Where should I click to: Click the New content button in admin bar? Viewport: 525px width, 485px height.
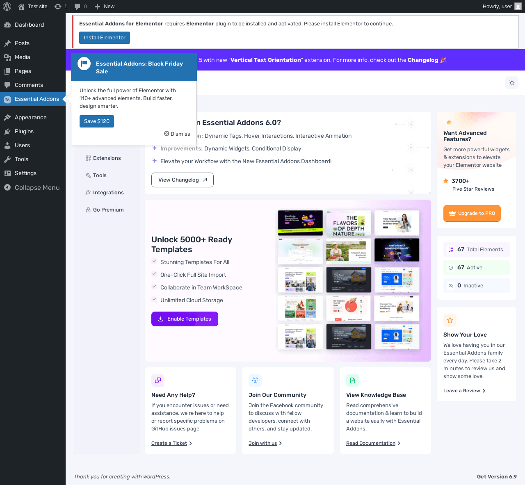click(105, 7)
